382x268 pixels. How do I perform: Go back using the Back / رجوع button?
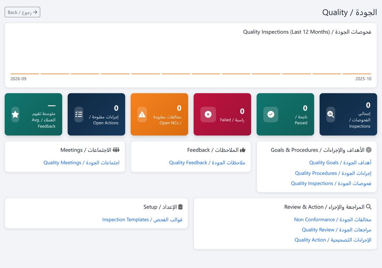point(23,12)
